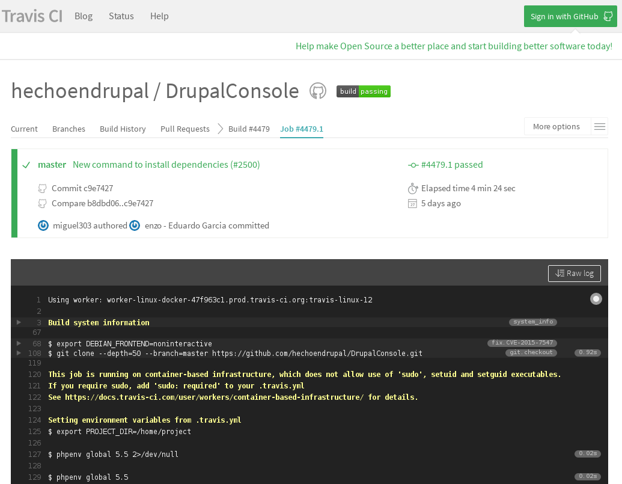The height and width of the screenshot is (484, 622).
Task: Sign in with GitHub button
Action: click(570, 16)
